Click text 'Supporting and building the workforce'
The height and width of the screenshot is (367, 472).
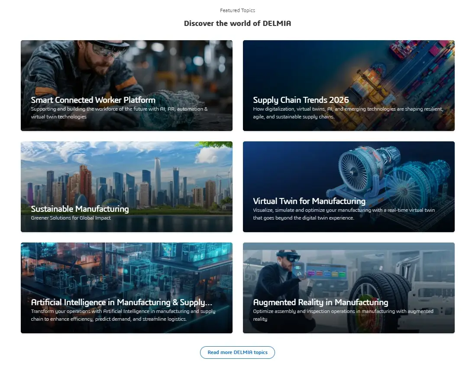[75, 109]
